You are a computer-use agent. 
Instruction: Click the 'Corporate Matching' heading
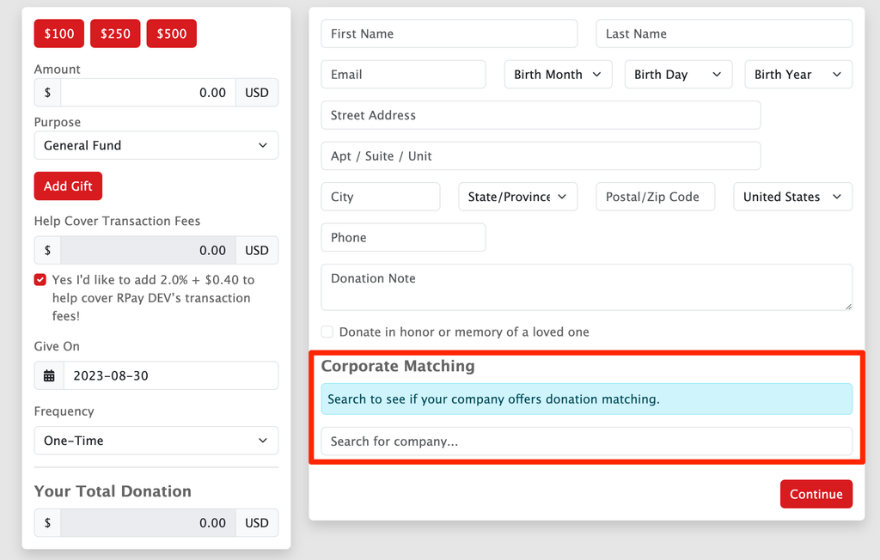tap(398, 366)
